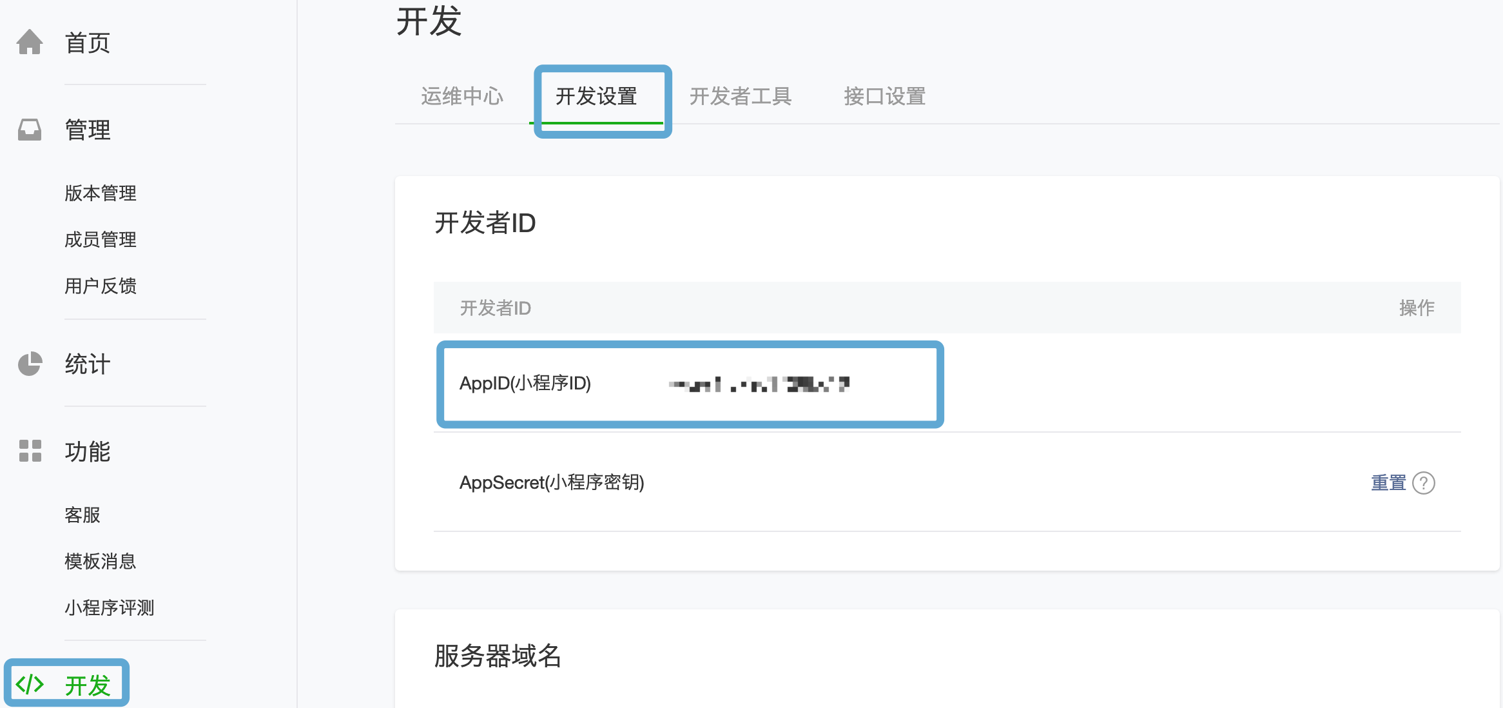
Task: Click the 重置 link for AppSecret
Action: click(1388, 483)
